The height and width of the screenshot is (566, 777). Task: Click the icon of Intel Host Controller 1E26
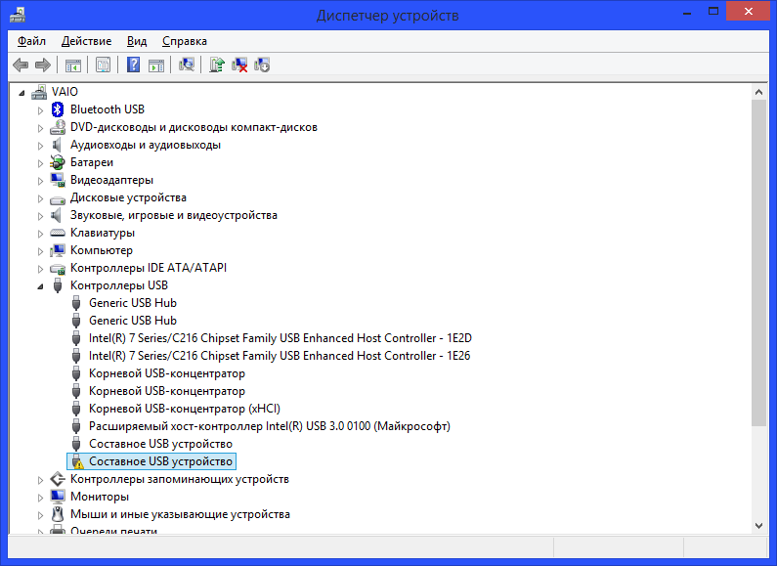pos(76,356)
